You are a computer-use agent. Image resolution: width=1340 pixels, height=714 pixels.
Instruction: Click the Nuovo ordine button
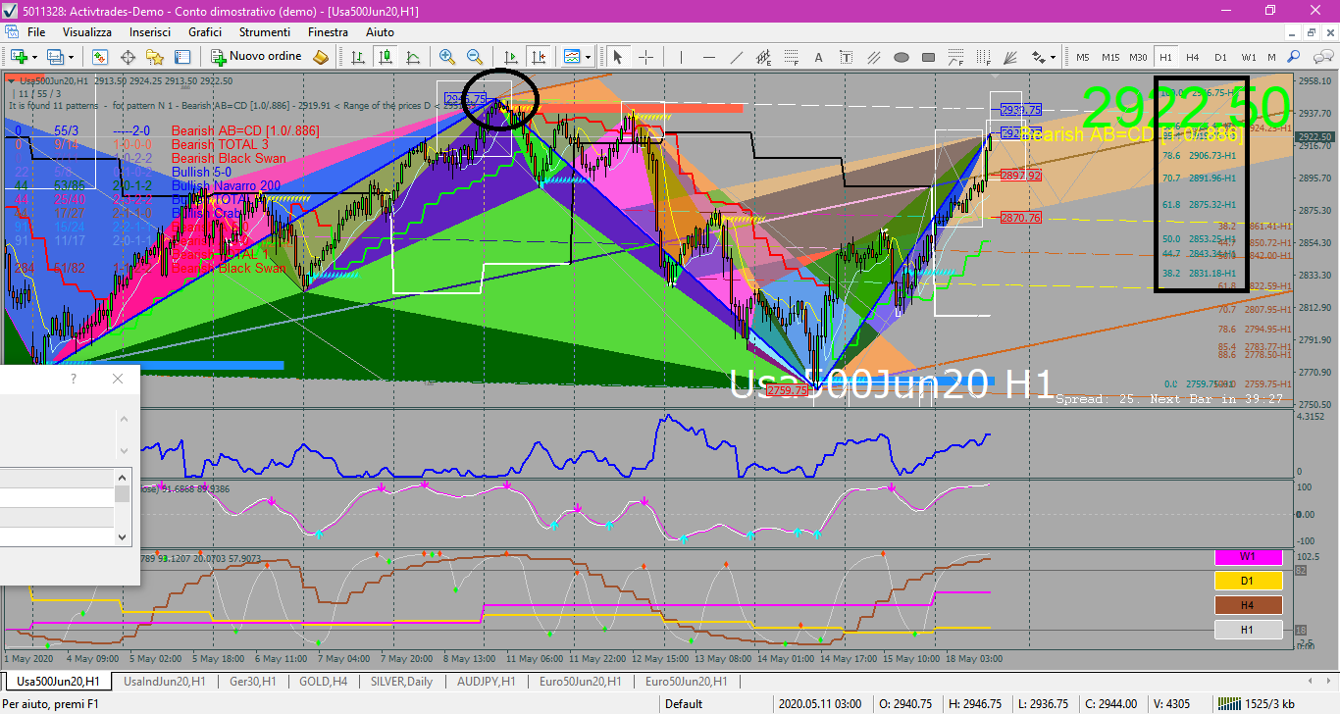coord(256,57)
